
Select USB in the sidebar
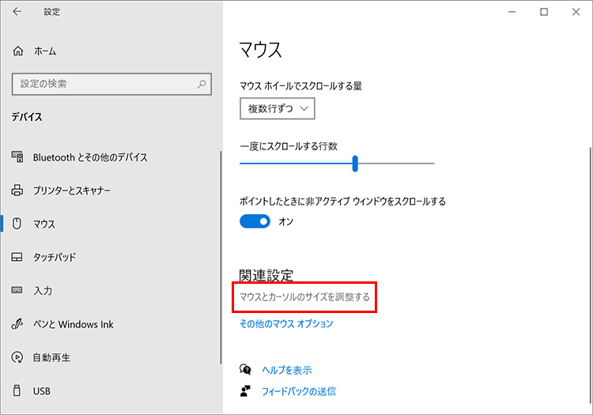42,391
